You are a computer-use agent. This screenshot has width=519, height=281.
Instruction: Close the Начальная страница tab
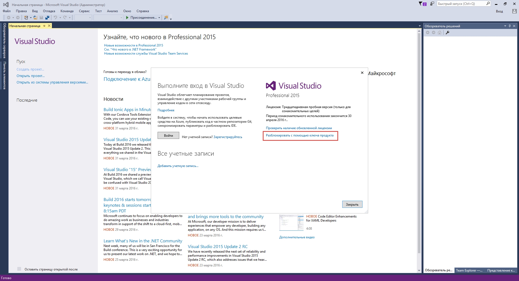(49, 26)
